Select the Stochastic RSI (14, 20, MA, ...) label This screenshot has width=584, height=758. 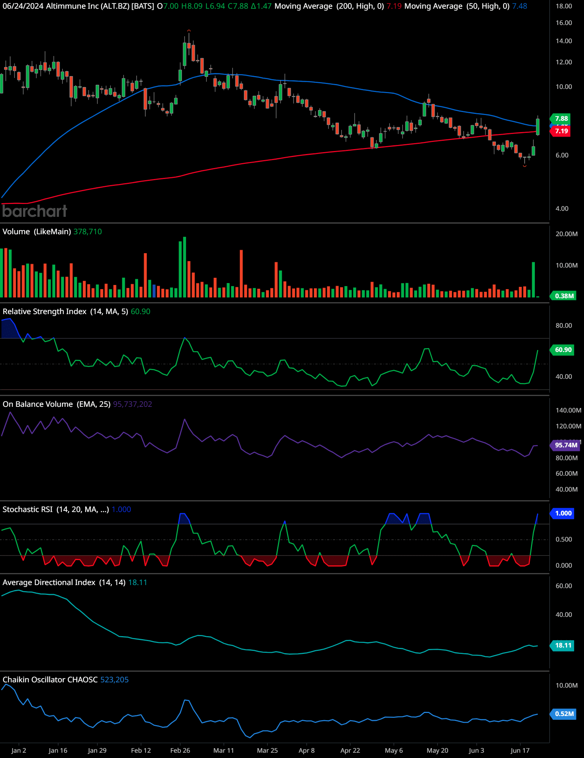56,509
